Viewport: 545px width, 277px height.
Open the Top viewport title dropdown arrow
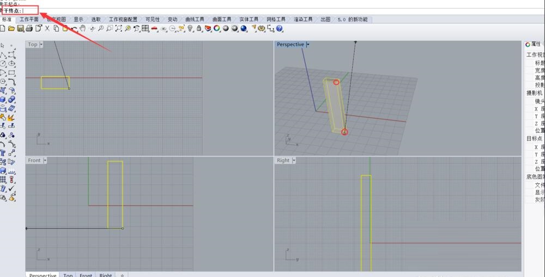[41, 45]
